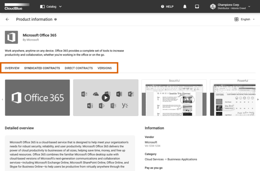Click the Champions Corp account name
The image size is (260, 171).
coord(228,5)
